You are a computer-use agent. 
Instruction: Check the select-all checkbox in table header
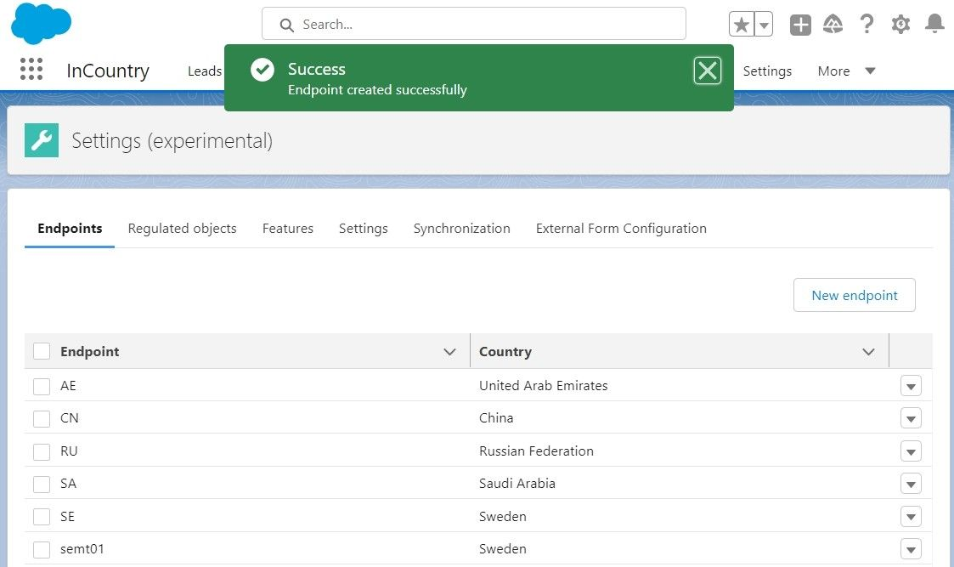click(40, 350)
